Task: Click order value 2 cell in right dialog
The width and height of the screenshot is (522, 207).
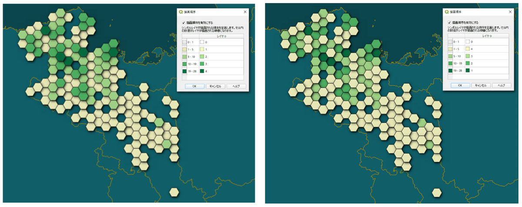Action: 487,63
